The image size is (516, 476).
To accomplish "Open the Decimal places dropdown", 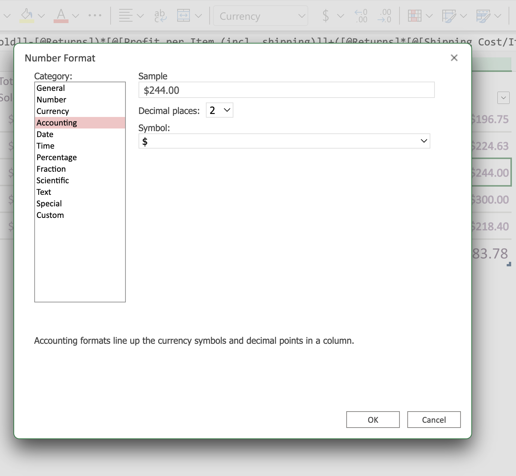I will pos(220,110).
